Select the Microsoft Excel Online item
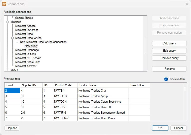 pos(28,38)
